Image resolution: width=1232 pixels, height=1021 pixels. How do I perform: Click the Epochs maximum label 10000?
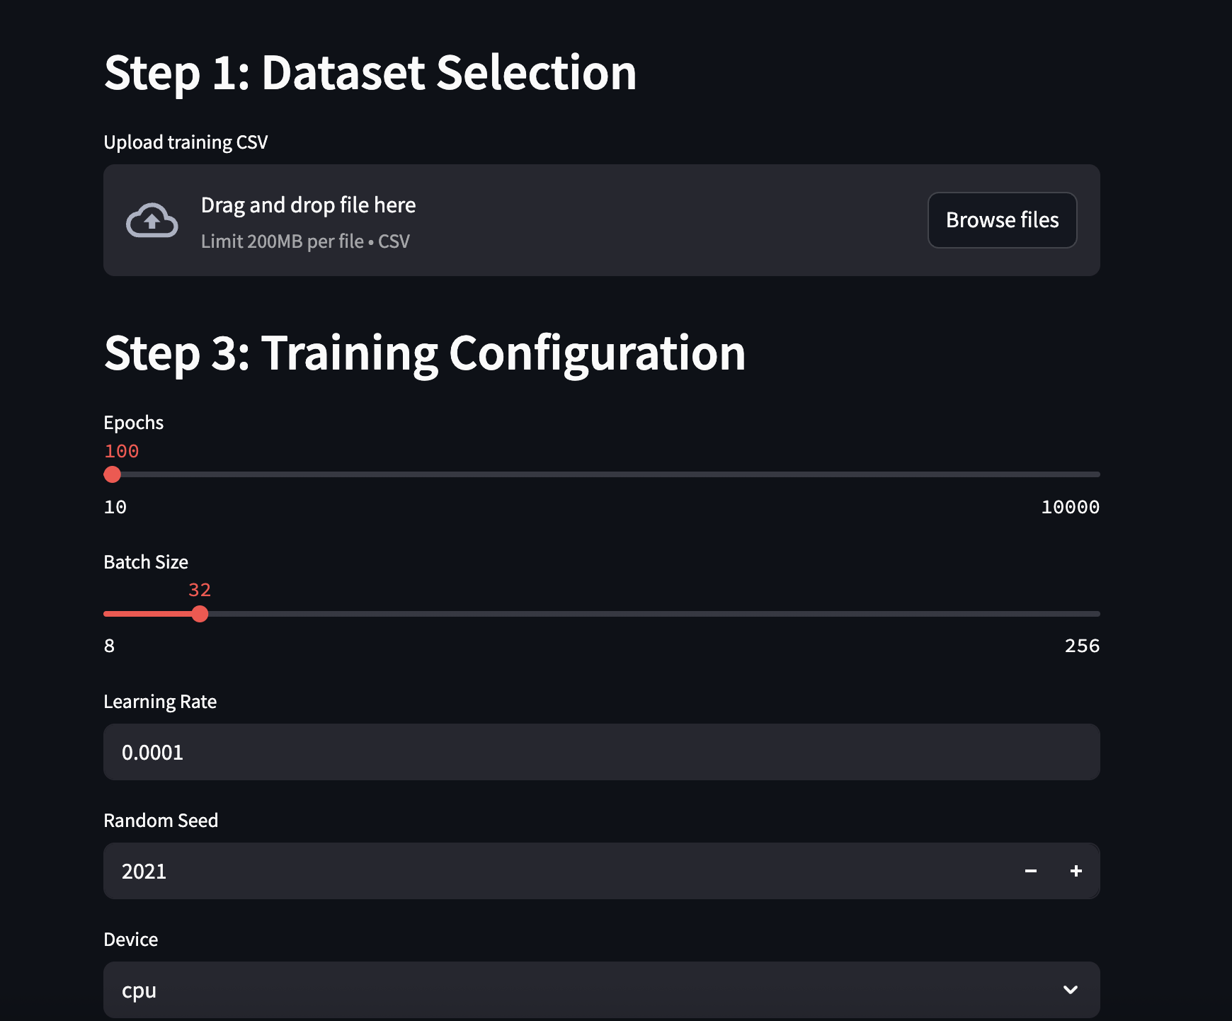(x=1070, y=507)
